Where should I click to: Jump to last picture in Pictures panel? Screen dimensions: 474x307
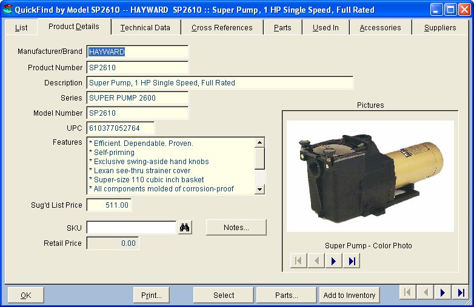(x=352, y=261)
